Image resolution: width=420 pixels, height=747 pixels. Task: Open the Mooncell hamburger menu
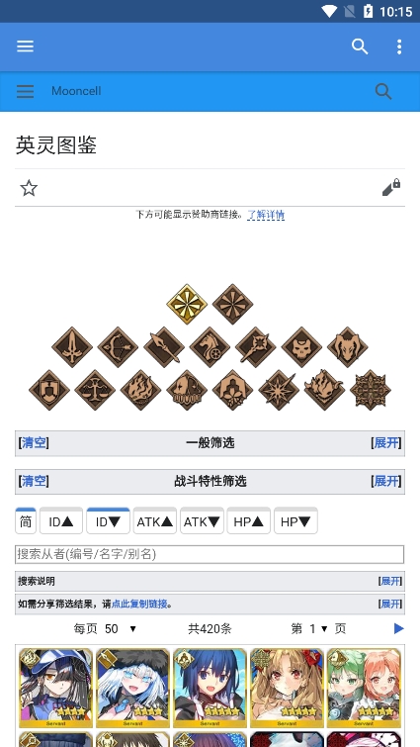pyautogui.click(x=26, y=91)
